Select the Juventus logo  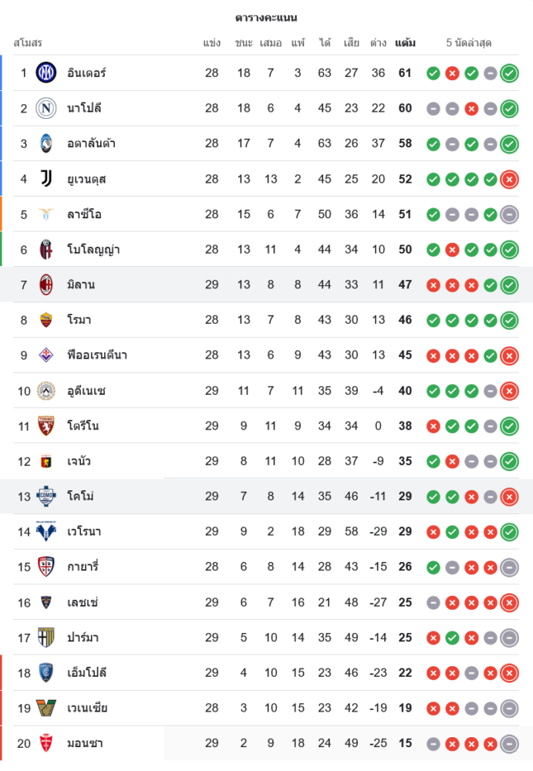coord(46,179)
